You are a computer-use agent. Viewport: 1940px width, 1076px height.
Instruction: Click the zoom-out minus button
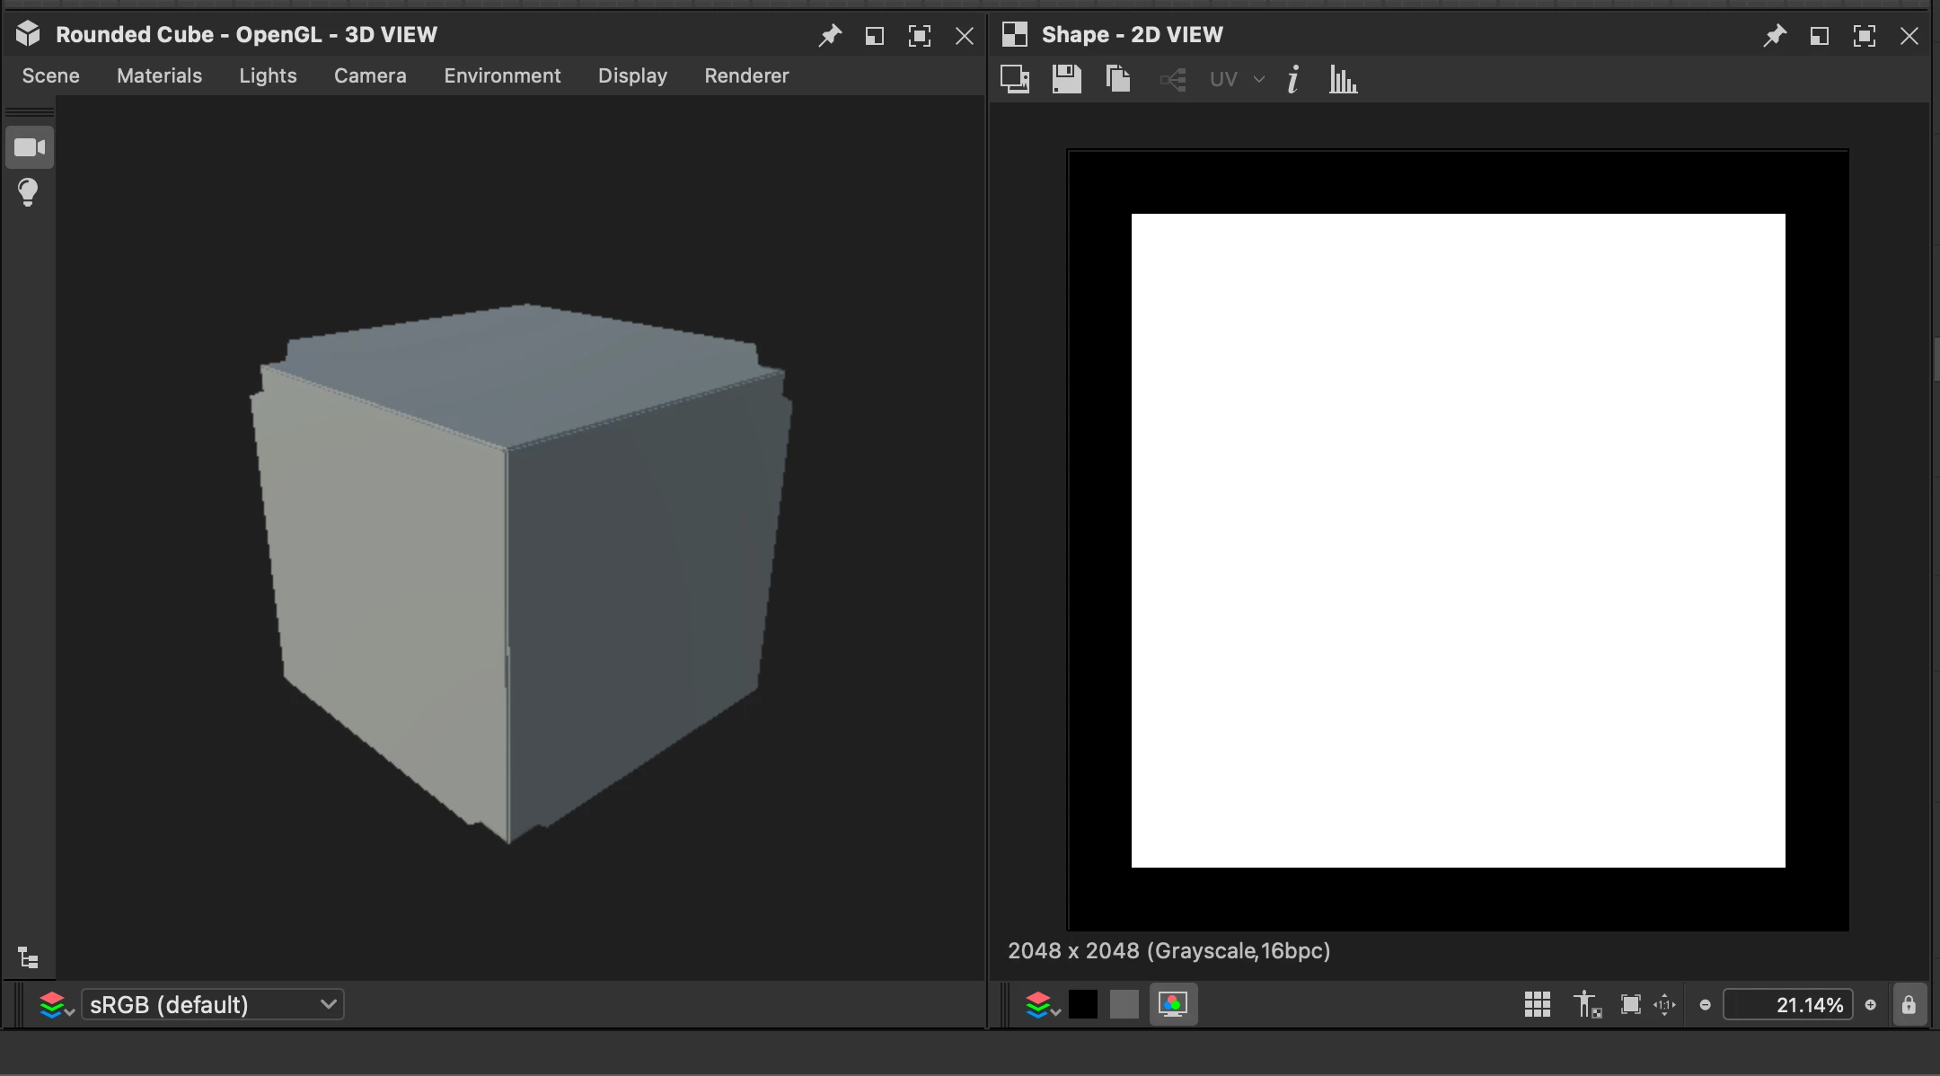1705,1005
